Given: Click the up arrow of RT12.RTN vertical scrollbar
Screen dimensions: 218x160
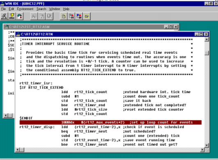Looking at the screenshot, I should pos(207,39).
